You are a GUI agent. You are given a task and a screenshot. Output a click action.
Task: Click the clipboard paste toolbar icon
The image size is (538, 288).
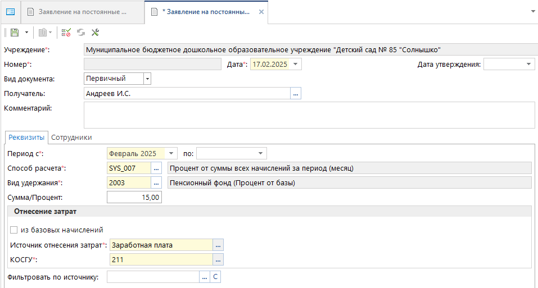pos(42,33)
